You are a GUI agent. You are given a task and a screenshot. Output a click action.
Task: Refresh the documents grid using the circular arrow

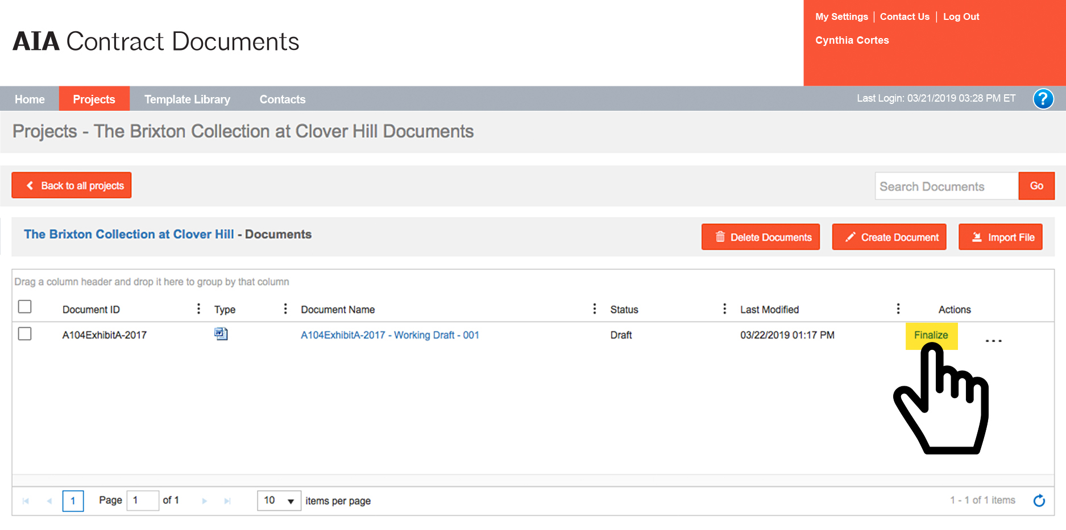point(1039,500)
